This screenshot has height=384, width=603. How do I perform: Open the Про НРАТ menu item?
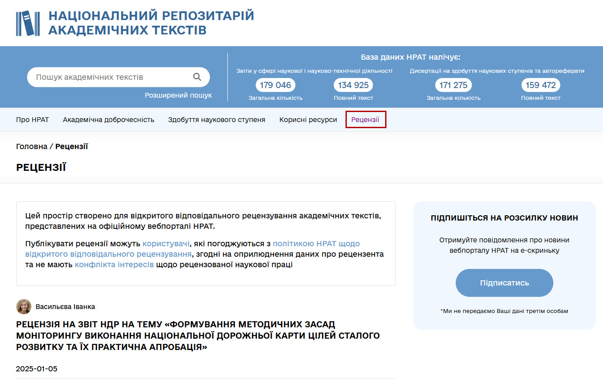click(x=33, y=119)
